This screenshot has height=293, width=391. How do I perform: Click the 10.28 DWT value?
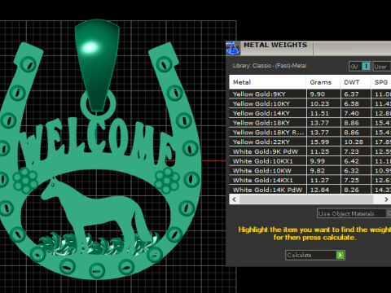coord(354,142)
